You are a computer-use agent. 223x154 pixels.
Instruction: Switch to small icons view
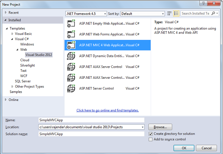pos(169,14)
